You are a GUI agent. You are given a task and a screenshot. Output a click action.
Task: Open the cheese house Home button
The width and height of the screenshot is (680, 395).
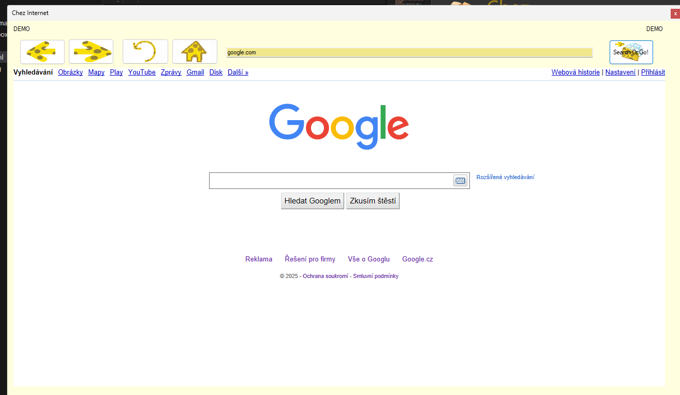(195, 52)
